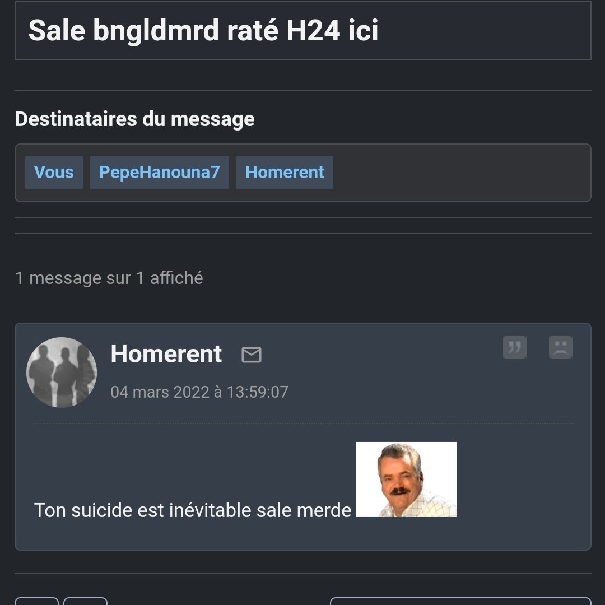Open Homerent's profile from the avatar picture

click(62, 373)
